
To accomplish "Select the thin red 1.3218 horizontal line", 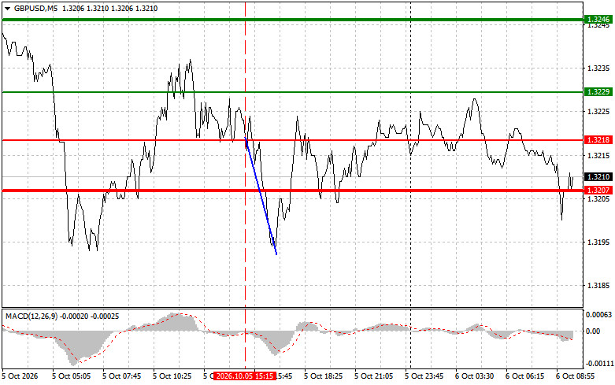I will [293, 140].
